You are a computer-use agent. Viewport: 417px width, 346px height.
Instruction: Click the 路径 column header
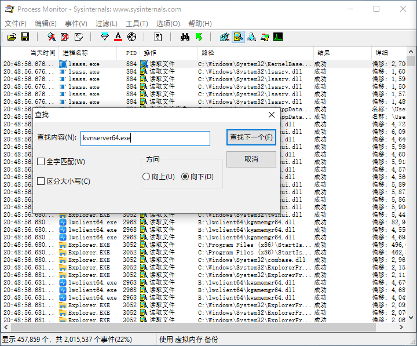[x=255, y=53]
